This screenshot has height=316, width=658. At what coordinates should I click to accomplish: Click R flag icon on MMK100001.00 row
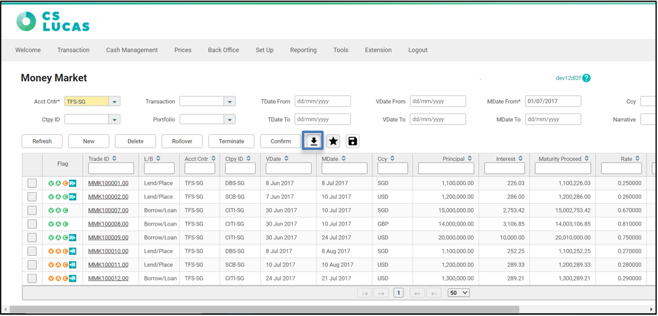(x=72, y=183)
